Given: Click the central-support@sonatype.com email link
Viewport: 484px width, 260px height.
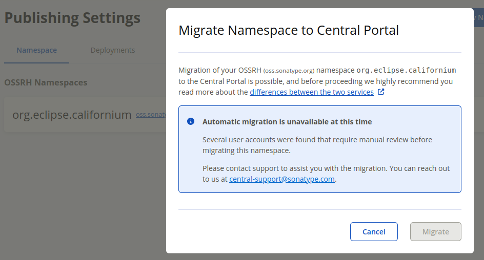Looking at the screenshot, I should (282, 179).
